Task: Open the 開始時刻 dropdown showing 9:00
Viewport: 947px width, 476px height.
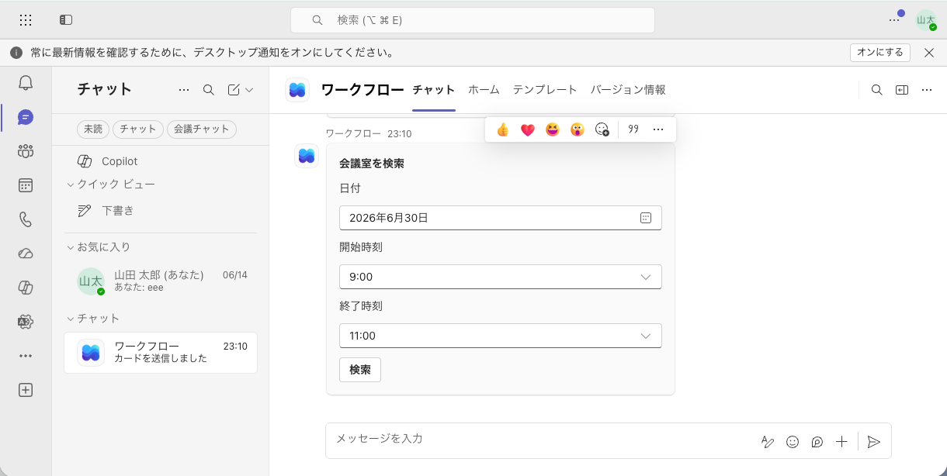Action: [501, 277]
